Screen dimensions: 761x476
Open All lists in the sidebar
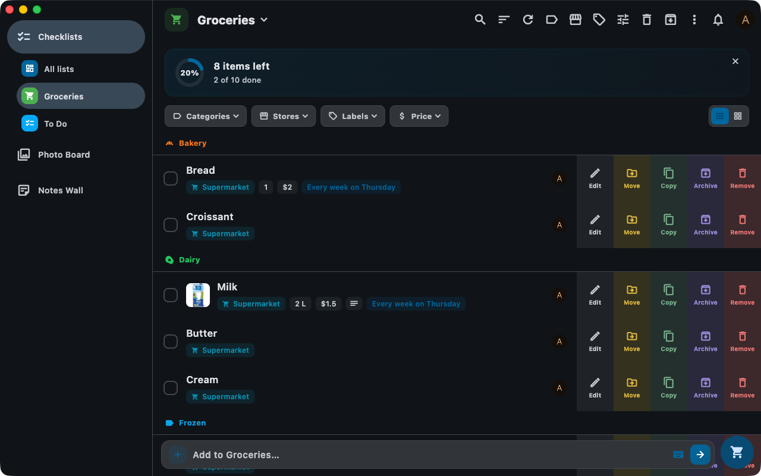tap(81, 69)
